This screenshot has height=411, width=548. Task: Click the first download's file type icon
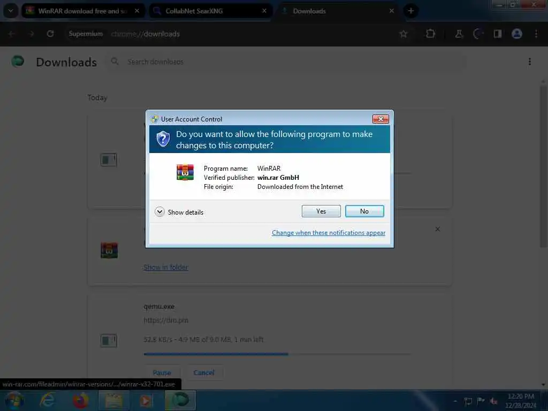[x=109, y=159]
